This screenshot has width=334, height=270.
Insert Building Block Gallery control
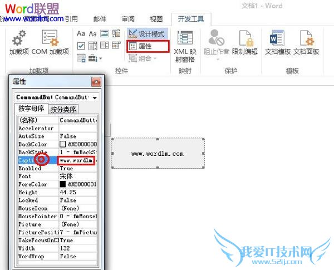(116, 33)
